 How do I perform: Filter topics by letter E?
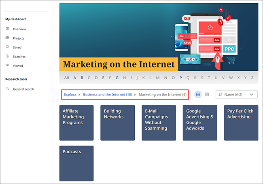(x=103, y=78)
